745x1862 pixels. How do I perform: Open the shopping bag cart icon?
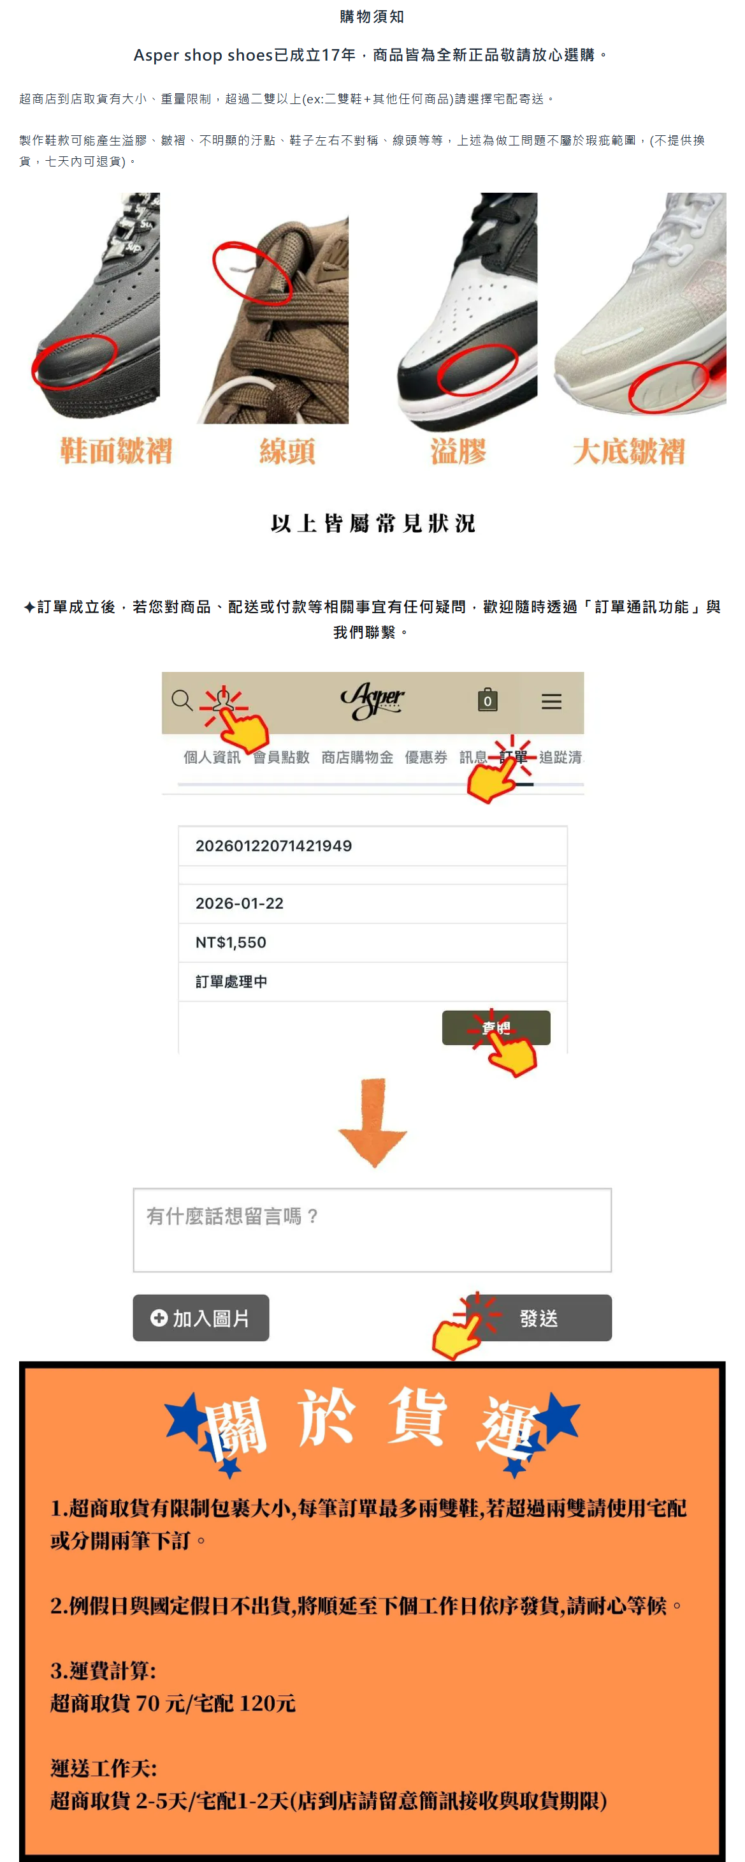pyautogui.click(x=488, y=699)
